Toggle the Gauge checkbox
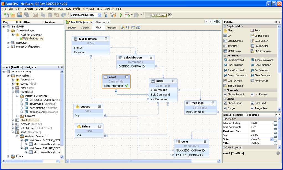283x170 pixels. (225, 109)
